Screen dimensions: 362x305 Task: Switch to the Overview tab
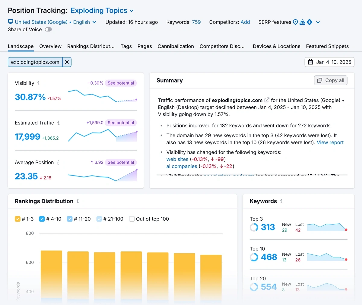50,46
